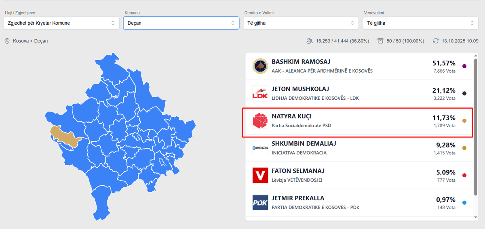Click the Demokracia party logo
The image size is (485, 229).
coord(260,148)
